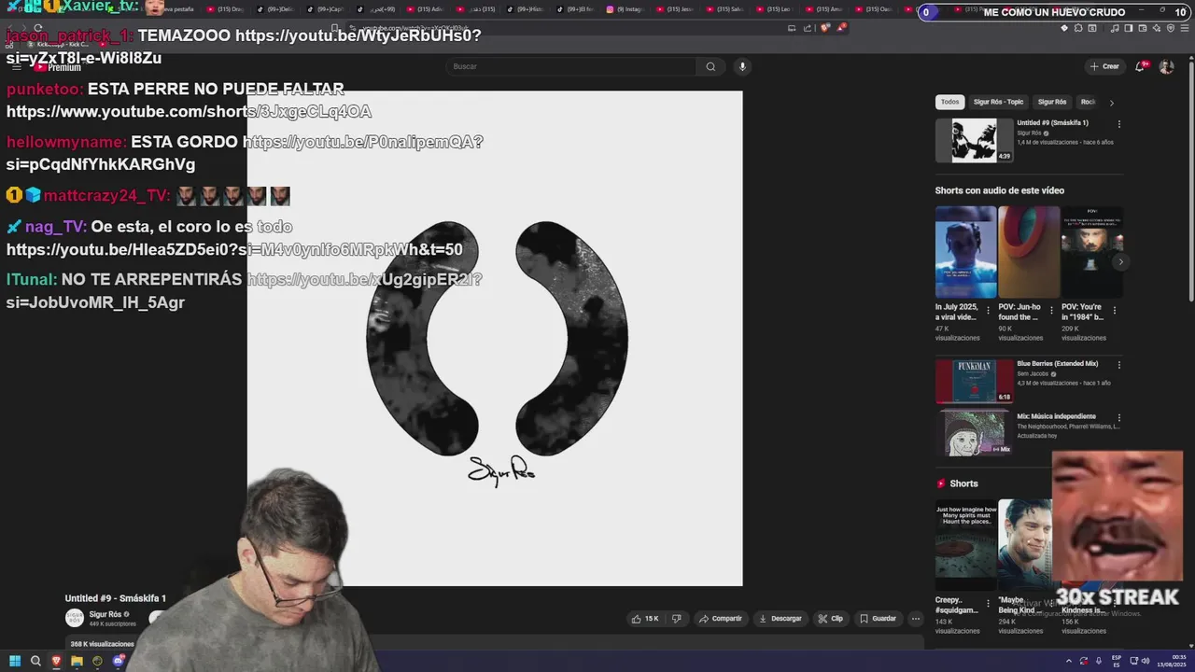Click the Crear button
Screen dimensions: 1195x672
tap(1104, 66)
